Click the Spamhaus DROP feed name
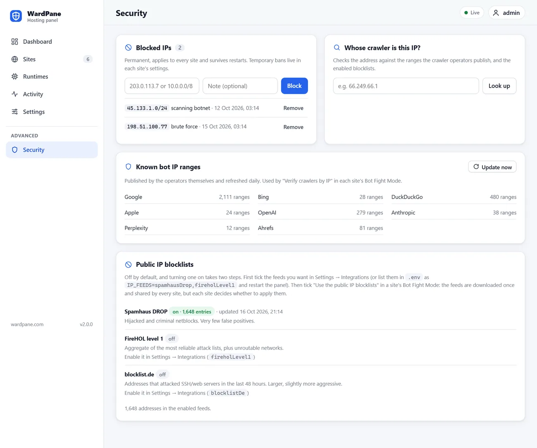 coord(146,312)
